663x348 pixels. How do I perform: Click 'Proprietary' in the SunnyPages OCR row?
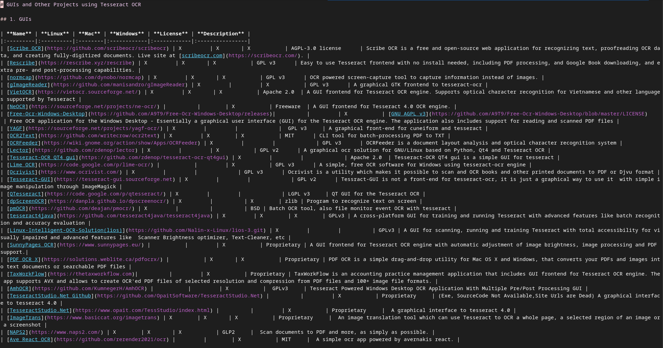click(x=283, y=245)
